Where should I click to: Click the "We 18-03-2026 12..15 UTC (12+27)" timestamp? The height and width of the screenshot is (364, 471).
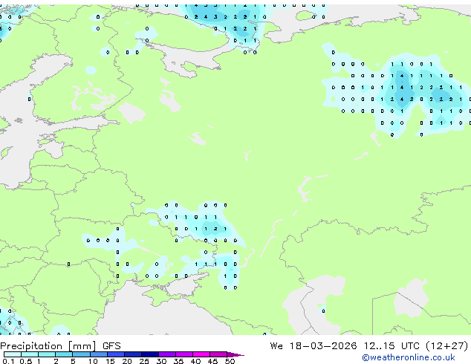(x=369, y=346)
